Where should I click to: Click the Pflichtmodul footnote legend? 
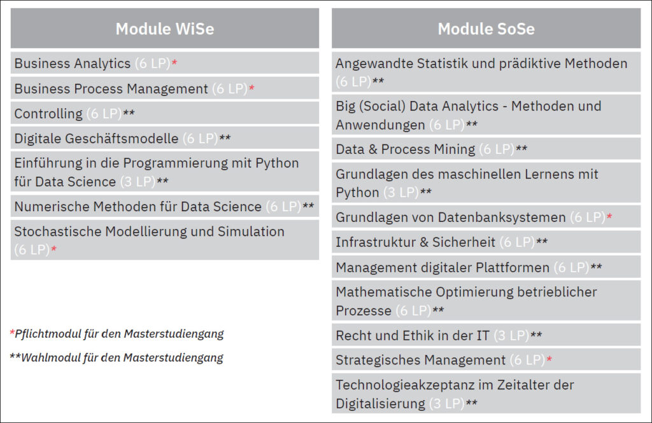117,334
